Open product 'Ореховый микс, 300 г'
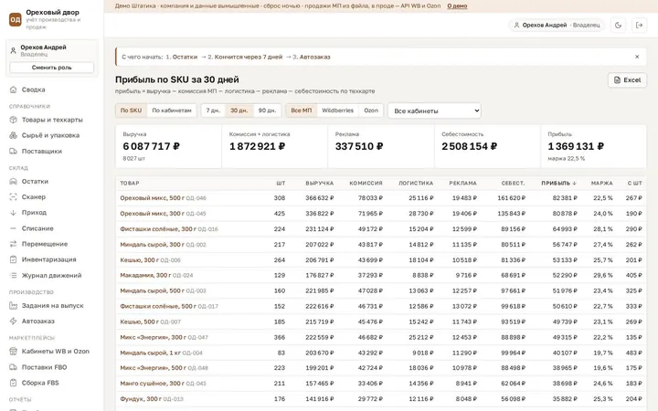The height and width of the screenshot is (411, 658). point(152,214)
